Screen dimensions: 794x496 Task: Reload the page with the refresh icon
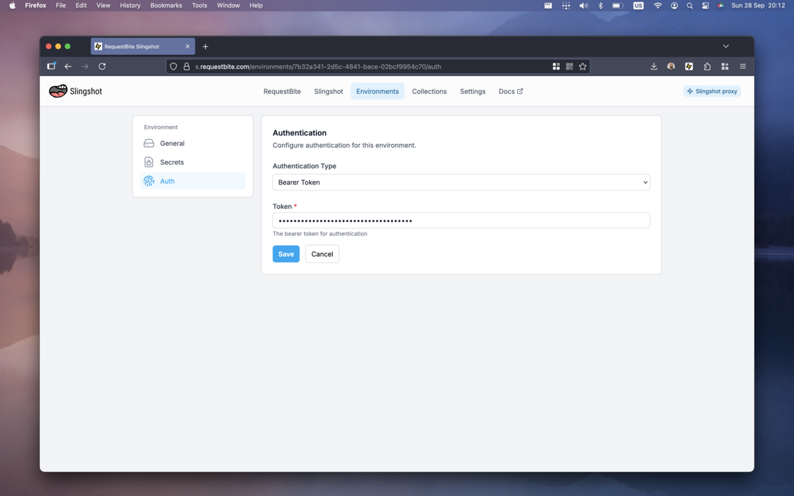coord(102,66)
